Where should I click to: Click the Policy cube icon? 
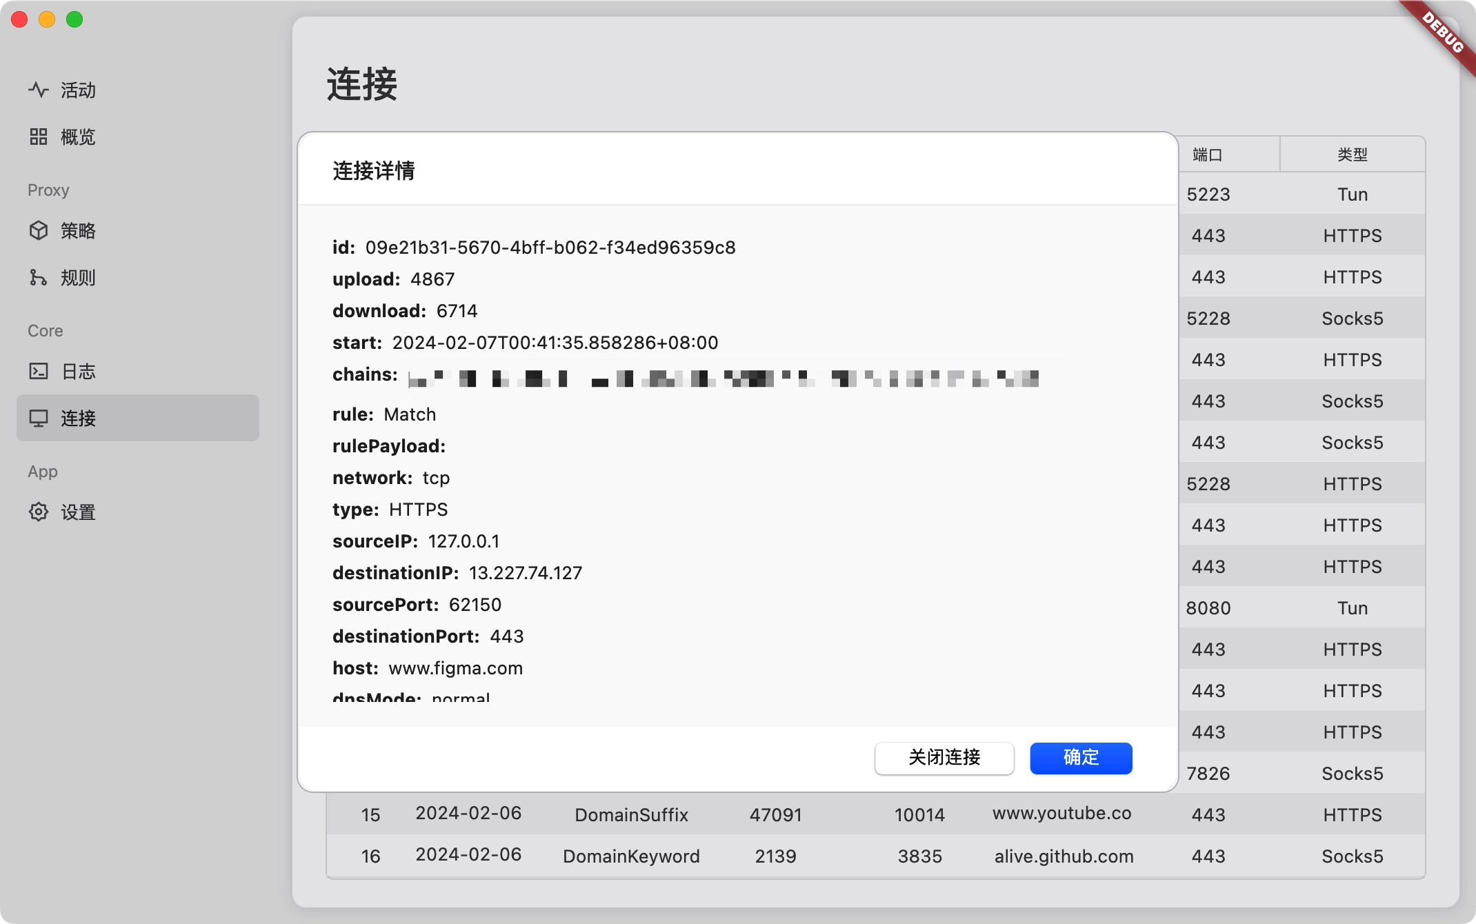pyautogui.click(x=39, y=230)
